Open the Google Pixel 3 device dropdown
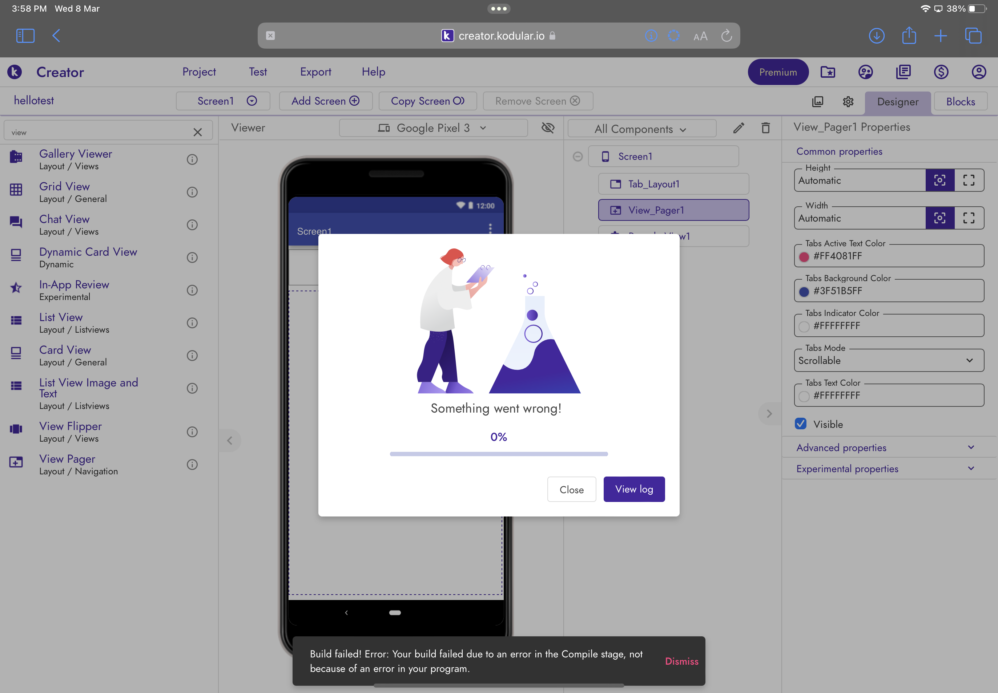The height and width of the screenshot is (693, 998). point(433,128)
